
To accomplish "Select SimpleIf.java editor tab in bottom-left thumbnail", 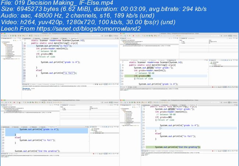I will click(x=53, y=127).
